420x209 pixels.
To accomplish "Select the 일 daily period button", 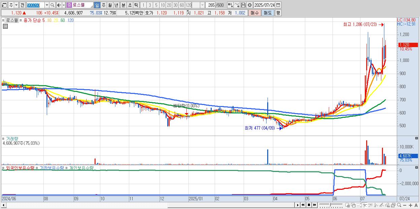I will 97,5.
